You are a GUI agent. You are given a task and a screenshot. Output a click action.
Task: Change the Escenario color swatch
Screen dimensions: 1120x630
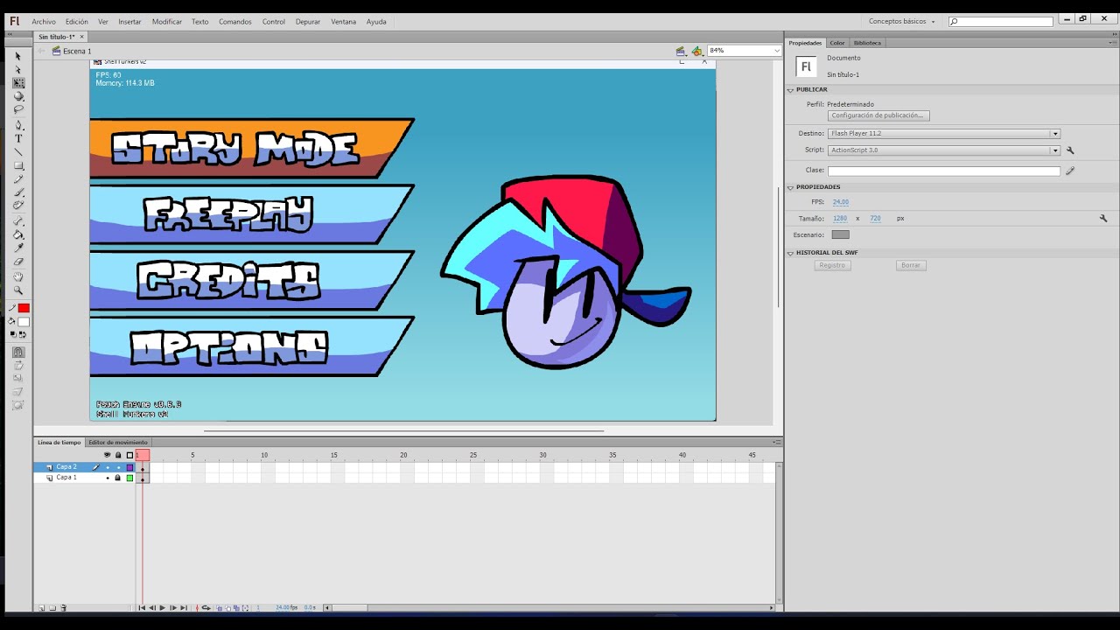840,234
